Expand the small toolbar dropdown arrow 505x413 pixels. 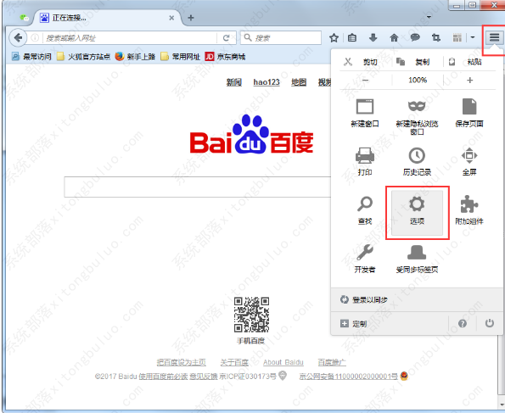(x=473, y=37)
